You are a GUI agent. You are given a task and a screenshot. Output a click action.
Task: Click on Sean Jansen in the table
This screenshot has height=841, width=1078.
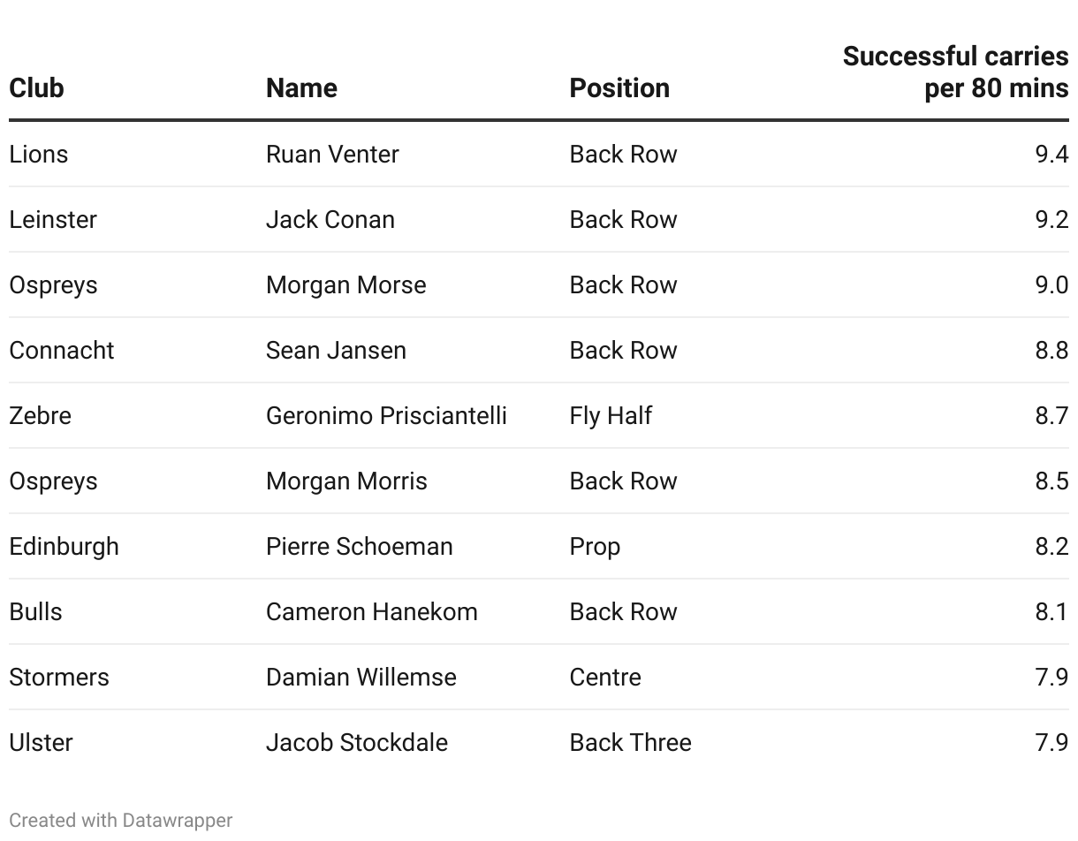336,351
